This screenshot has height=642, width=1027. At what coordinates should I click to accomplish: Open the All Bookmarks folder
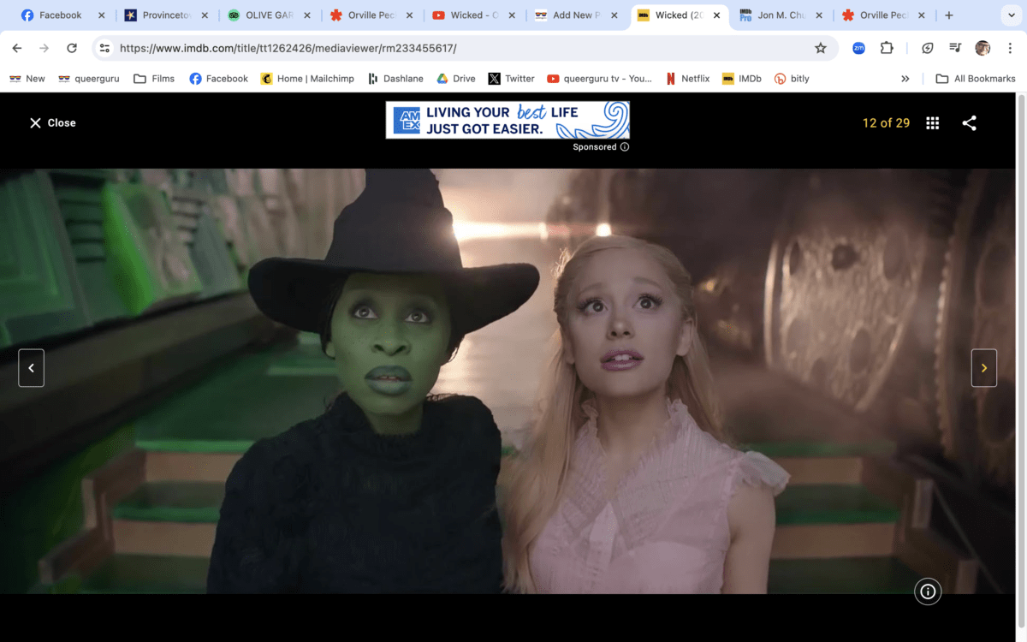(x=976, y=79)
